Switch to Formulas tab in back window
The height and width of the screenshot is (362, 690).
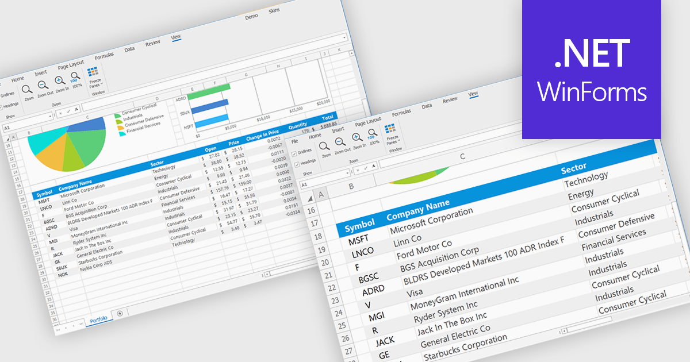tap(105, 56)
